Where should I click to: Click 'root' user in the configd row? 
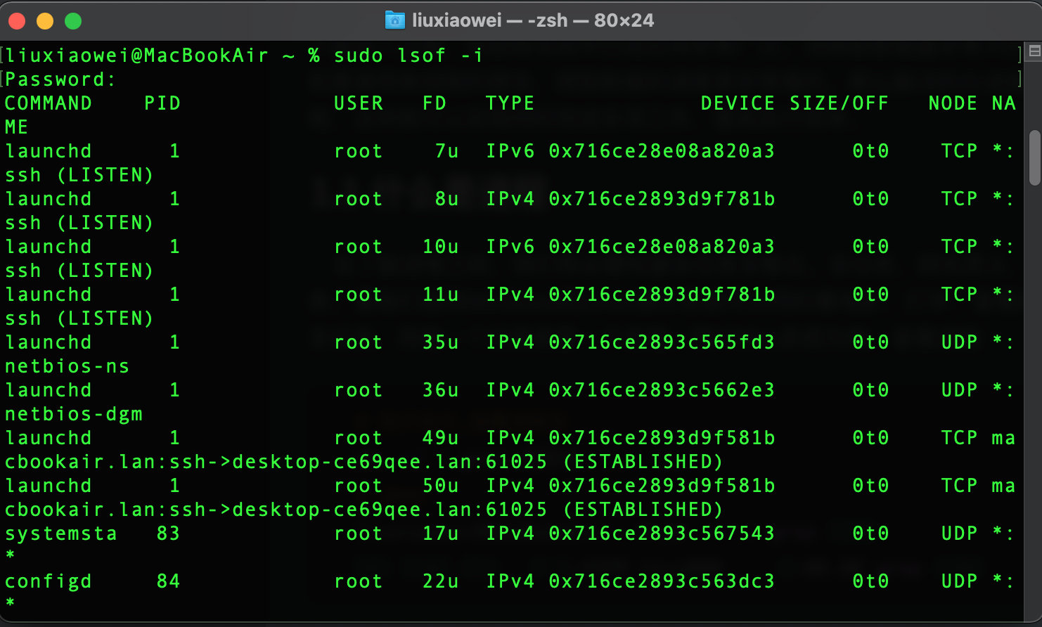coord(359,581)
